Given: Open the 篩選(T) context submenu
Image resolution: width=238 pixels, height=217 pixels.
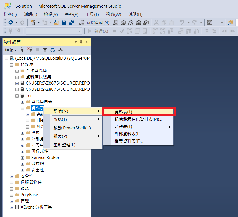Looking at the screenshot, I should tap(73, 119).
